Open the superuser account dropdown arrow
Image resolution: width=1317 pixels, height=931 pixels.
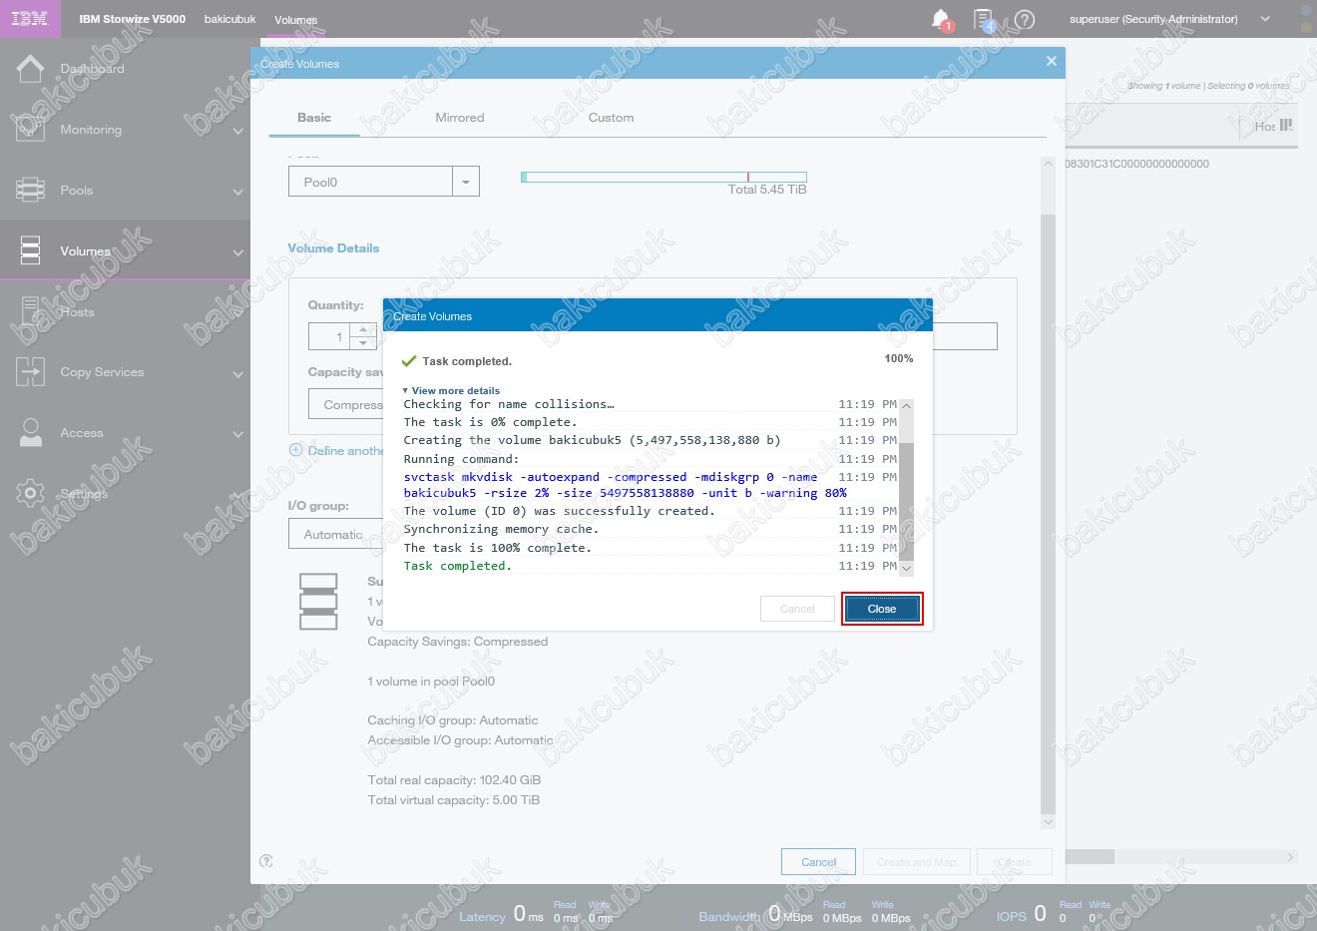(1265, 19)
